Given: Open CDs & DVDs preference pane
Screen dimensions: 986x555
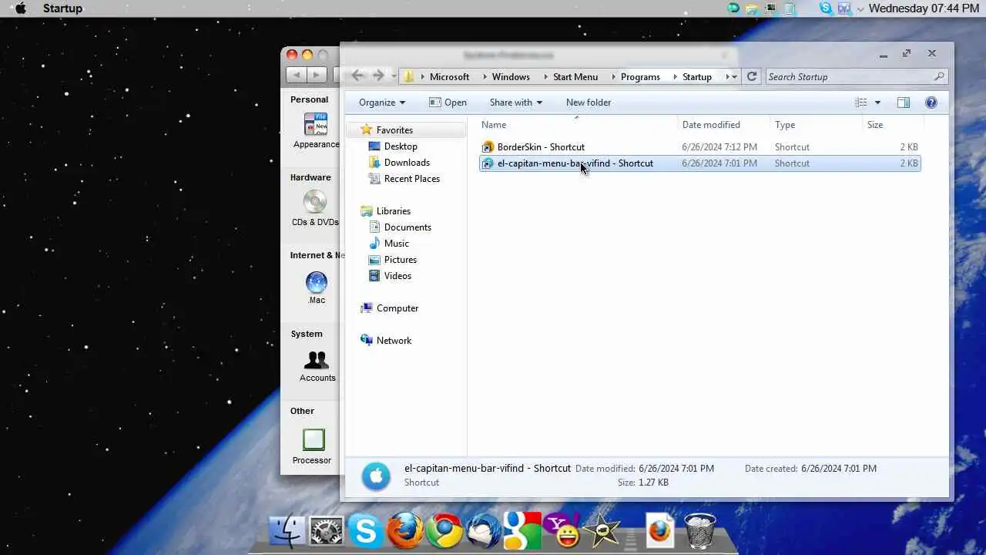Looking at the screenshot, I should [315, 208].
